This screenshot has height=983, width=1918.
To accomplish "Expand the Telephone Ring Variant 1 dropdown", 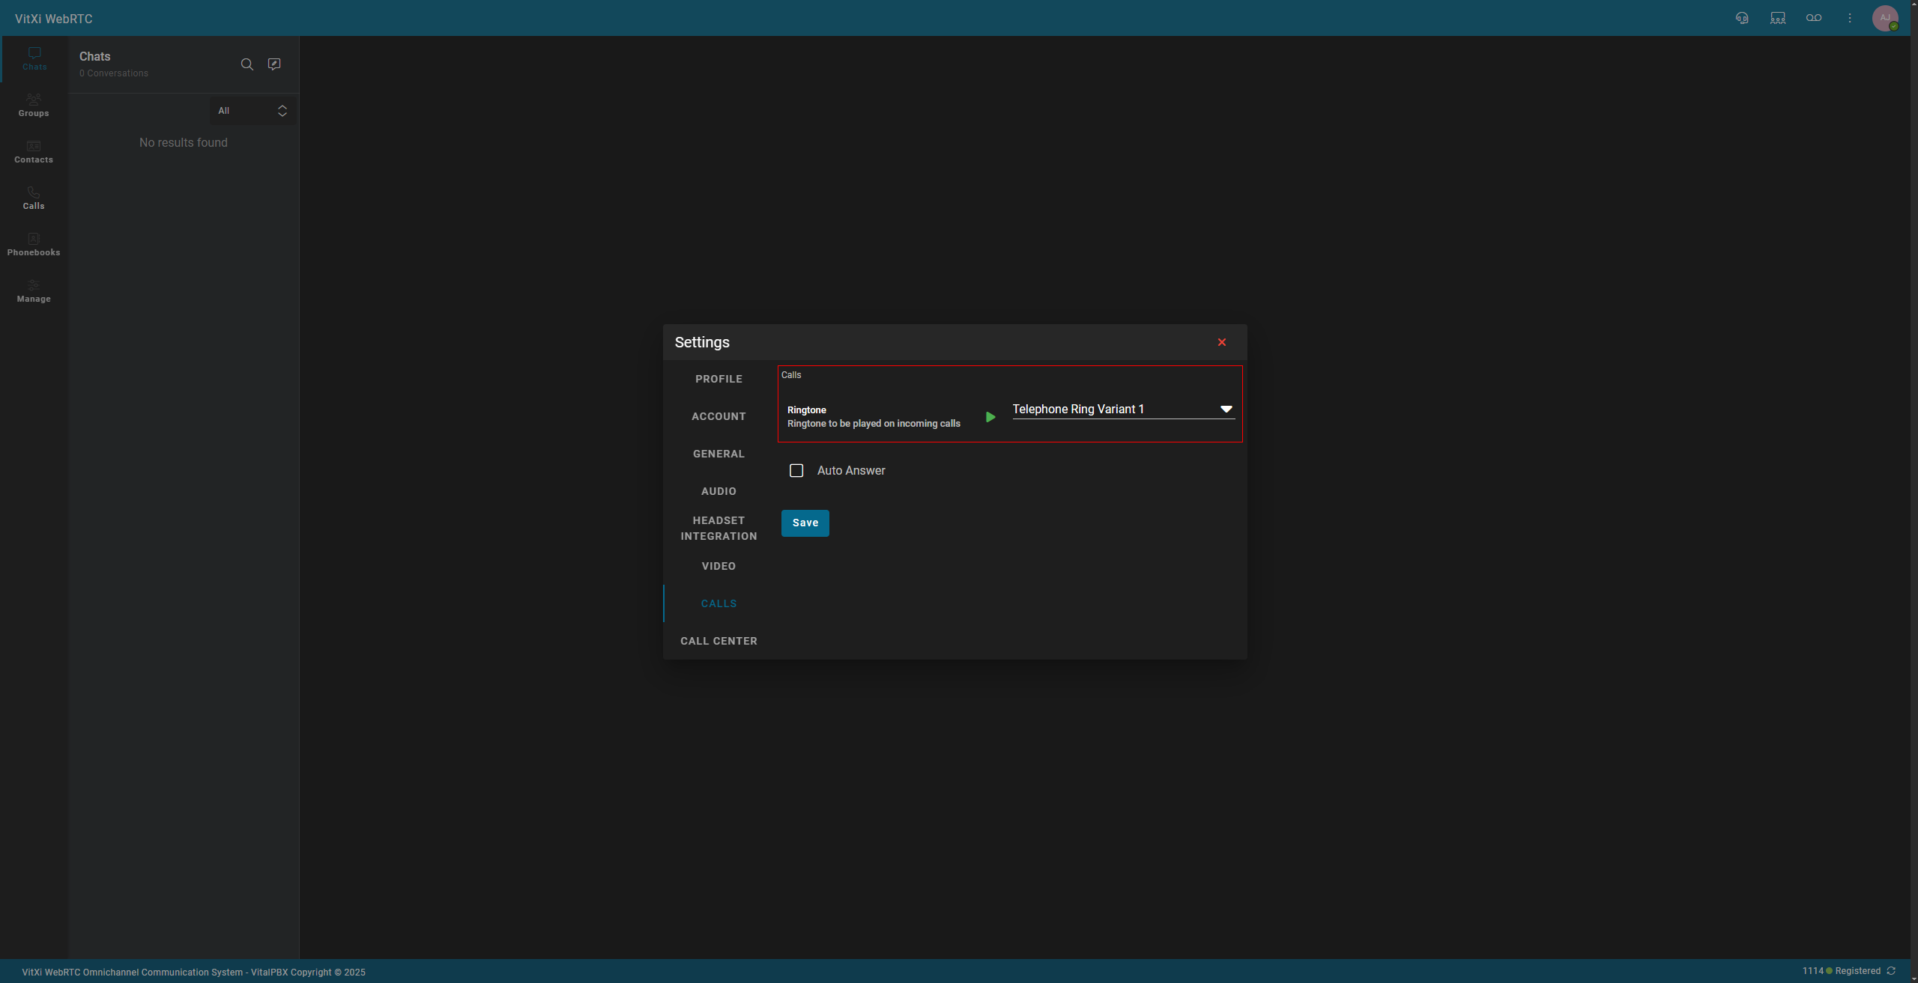I will [1123, 410].
